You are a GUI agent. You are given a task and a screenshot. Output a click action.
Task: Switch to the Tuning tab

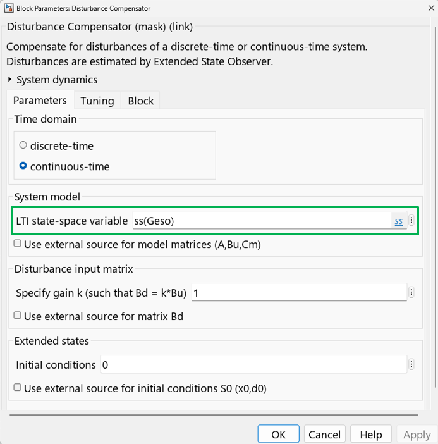[97, 101]
